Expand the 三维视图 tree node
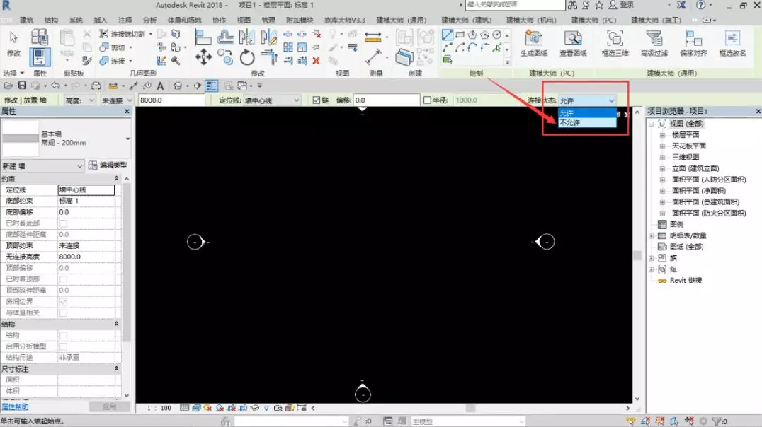This screenshot has height=427, width=762. coord(662,157)
